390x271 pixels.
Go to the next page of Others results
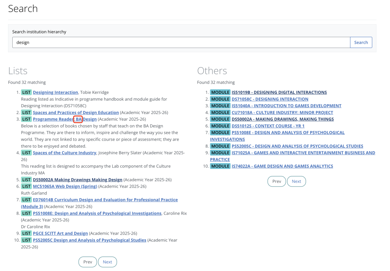pos(296,181)
